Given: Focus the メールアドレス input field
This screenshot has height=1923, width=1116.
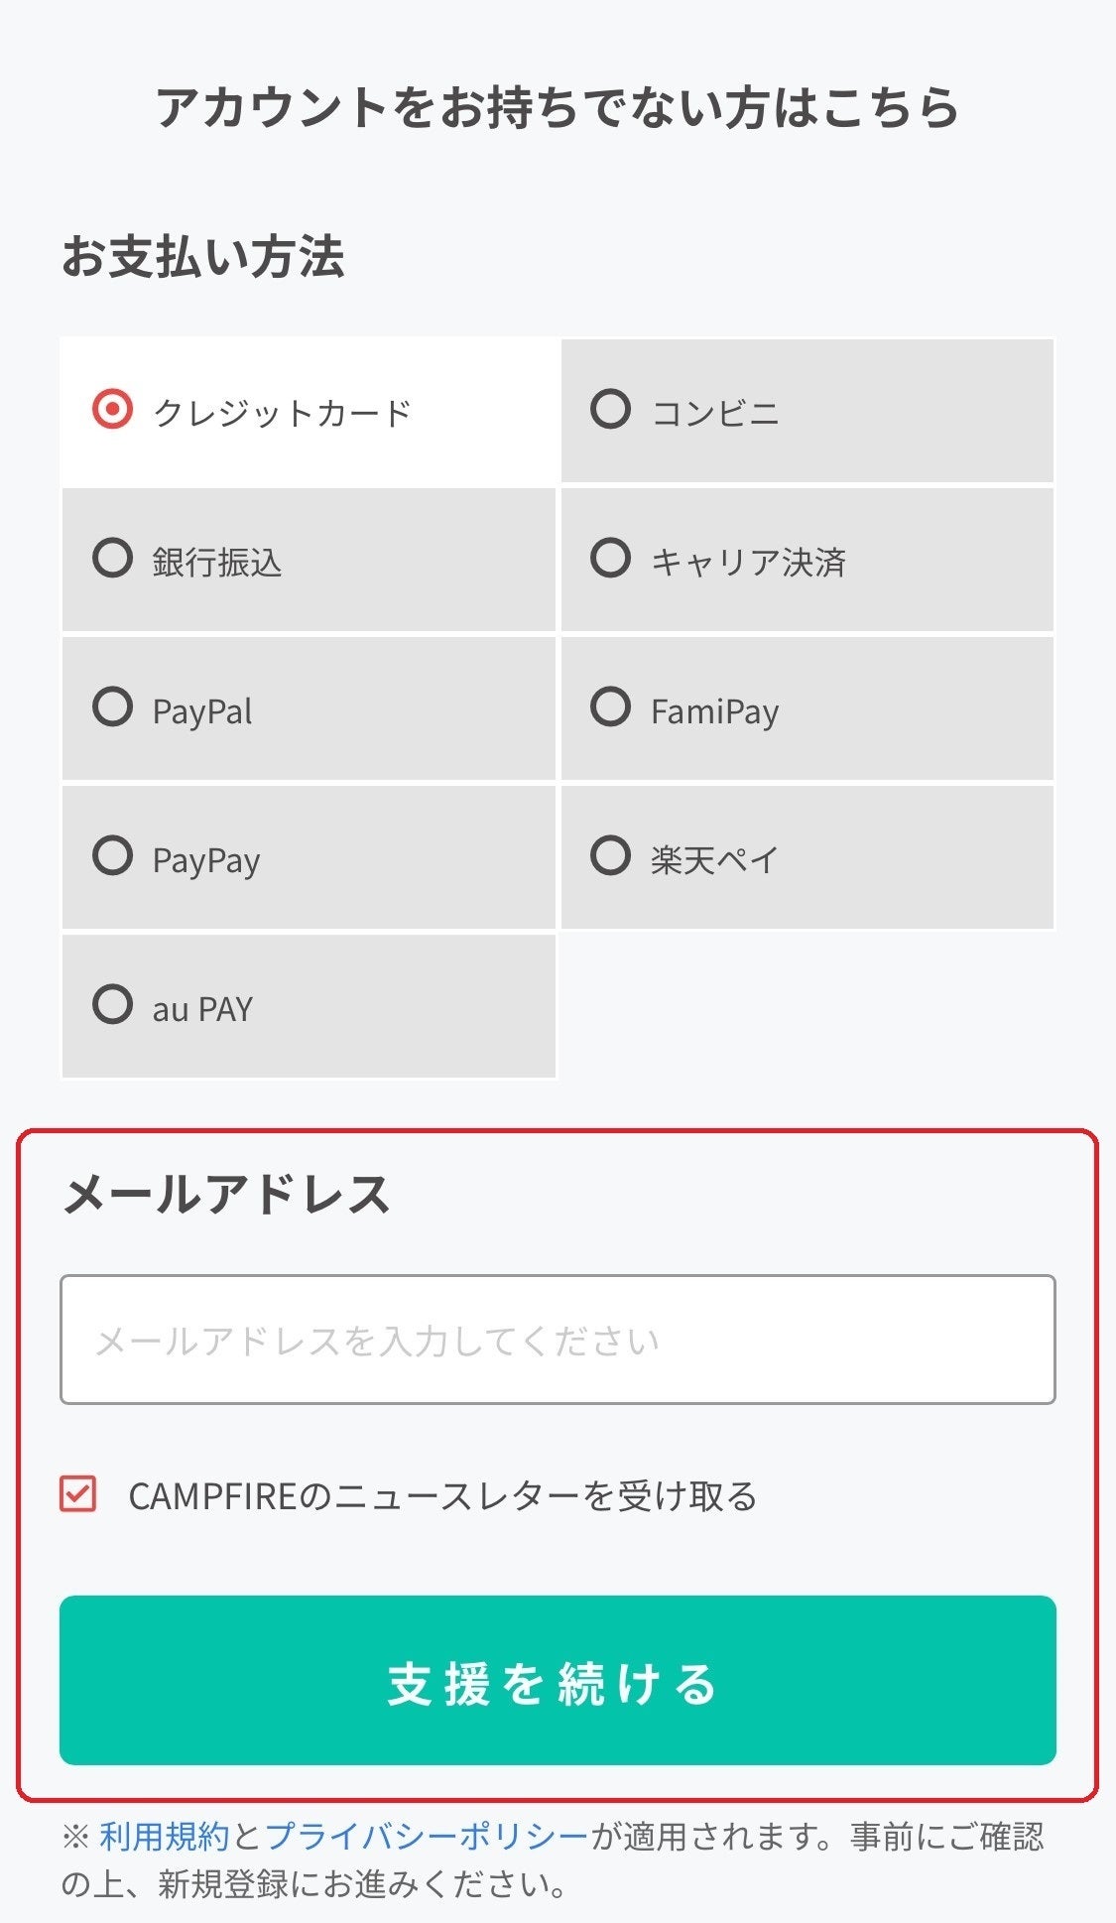Looking at the screenshot, I should pyautogui.click(x=558, y=1340).
